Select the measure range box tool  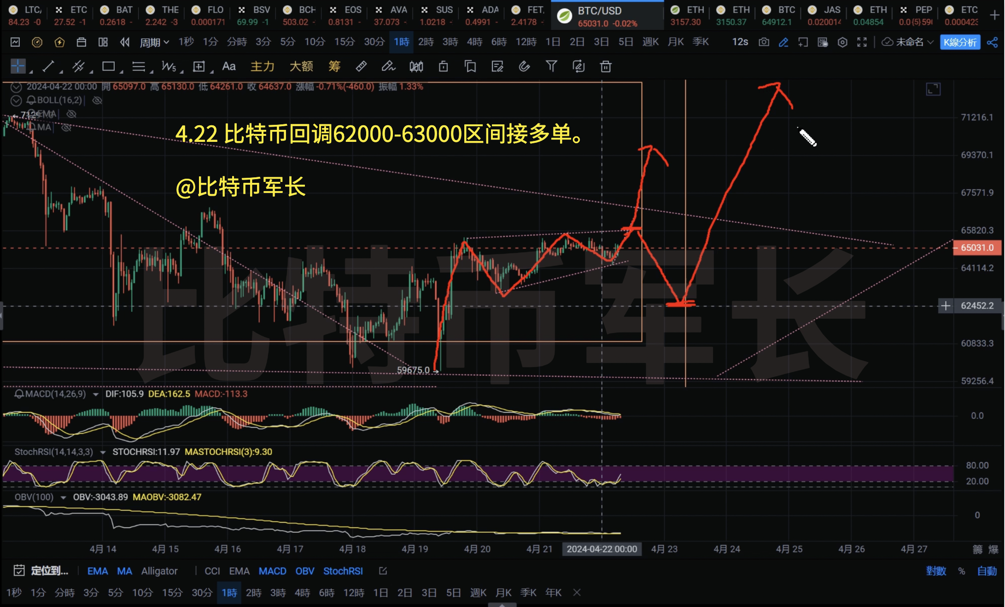(199, 67)
